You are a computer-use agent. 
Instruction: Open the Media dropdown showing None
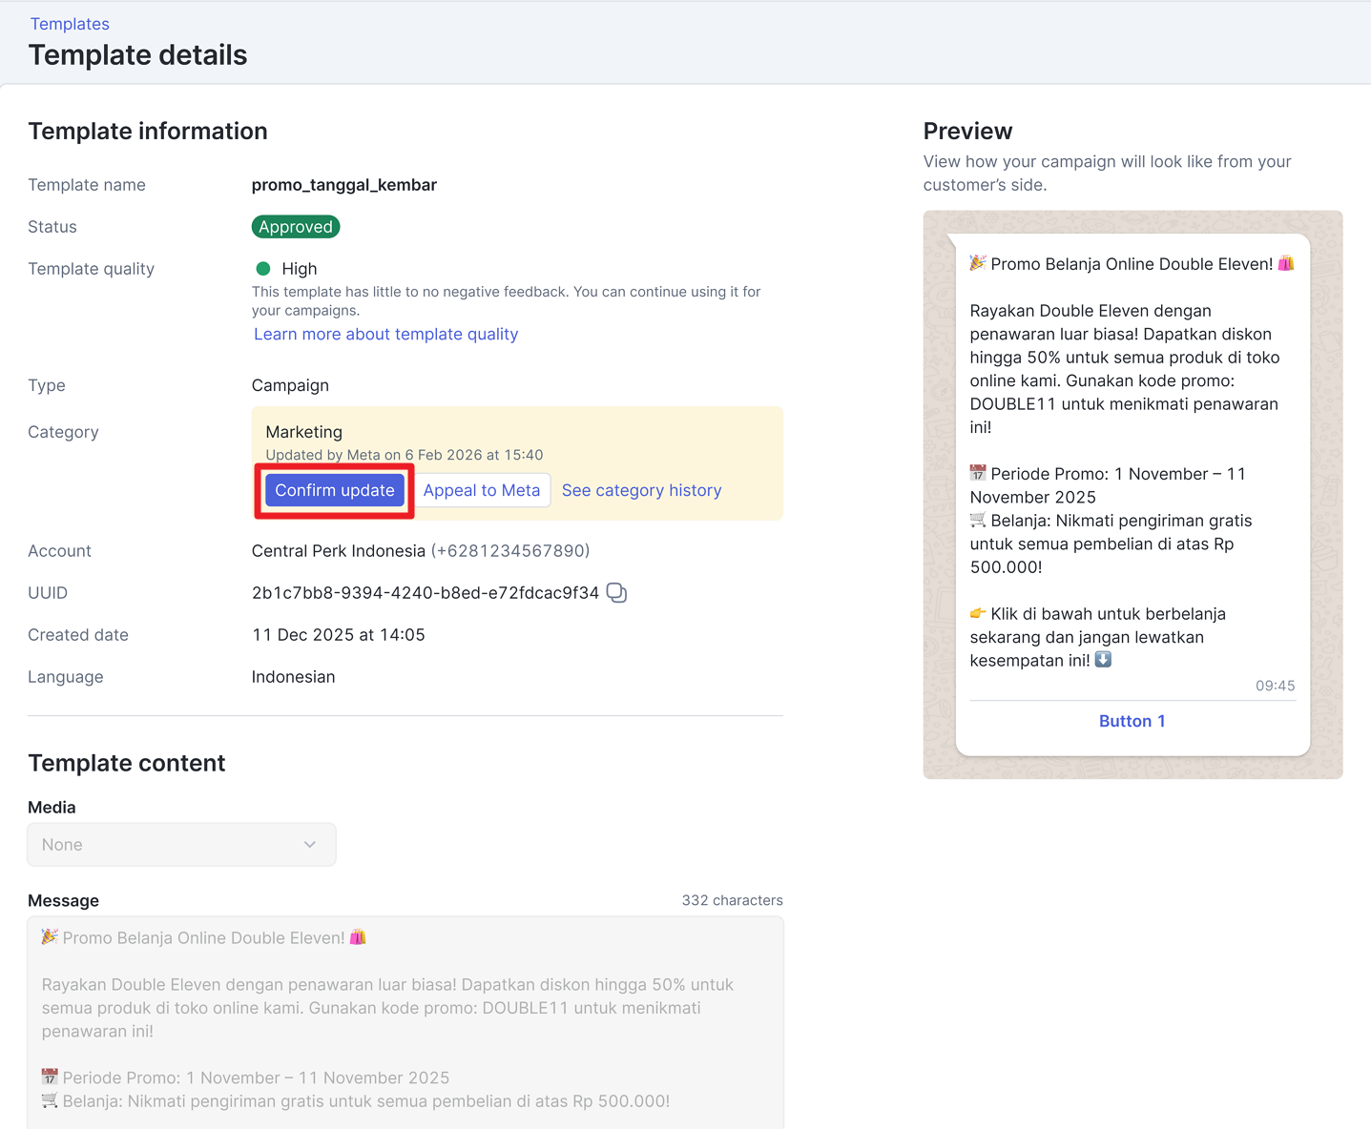click(x=181, y=845)
